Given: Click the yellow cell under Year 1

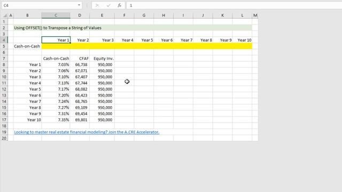Looking at the screenshot, I should (x=56, y=46).
